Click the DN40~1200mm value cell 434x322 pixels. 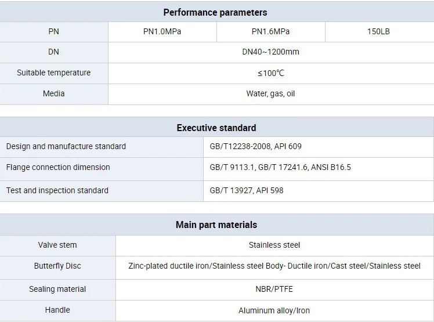[270, 52]
